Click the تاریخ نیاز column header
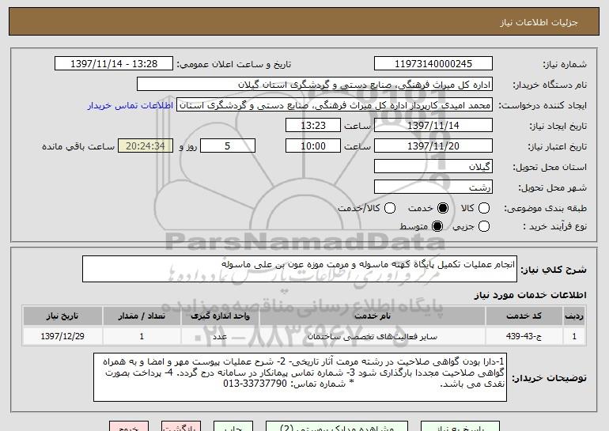The width and height of the screenshot is (609, 431). point(62,316)
